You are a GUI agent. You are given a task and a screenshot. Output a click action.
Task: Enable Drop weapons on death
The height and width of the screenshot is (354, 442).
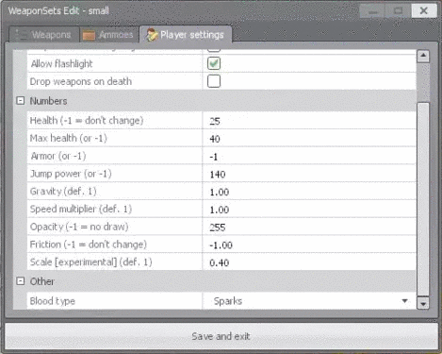coord(214,81)
